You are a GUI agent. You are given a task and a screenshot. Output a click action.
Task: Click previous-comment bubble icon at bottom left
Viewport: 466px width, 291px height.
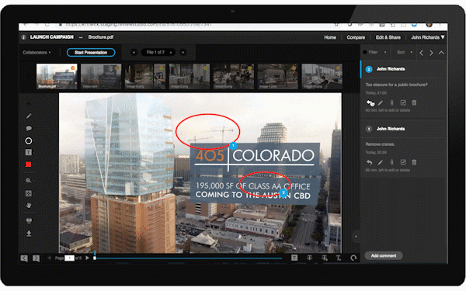tap(24, 258)
